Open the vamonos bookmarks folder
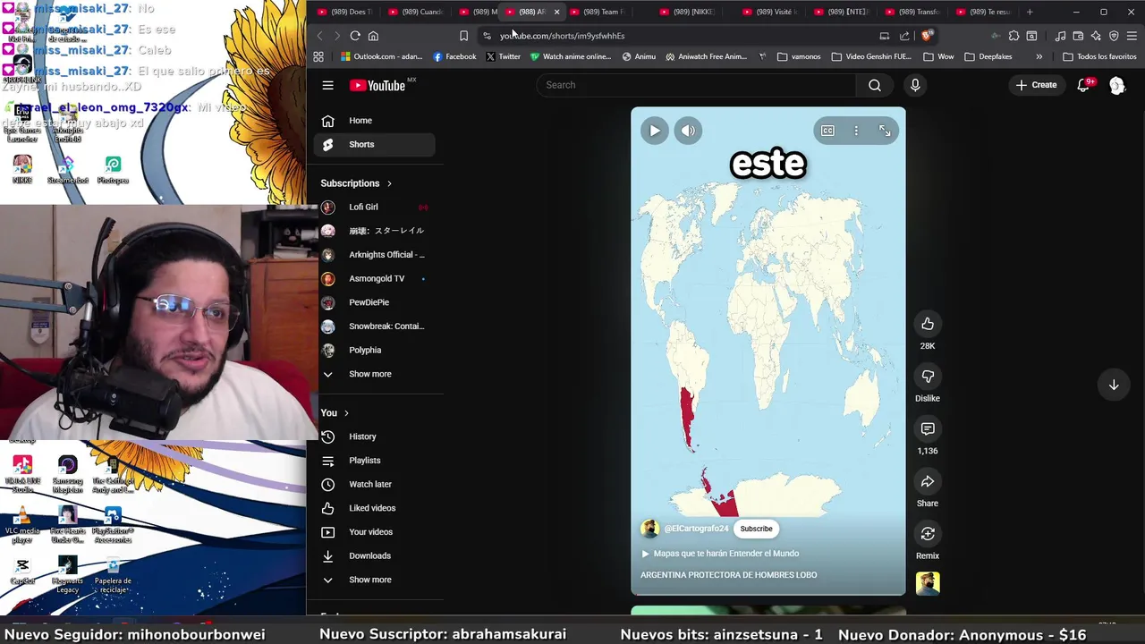Image resolution: width=1145 pixels, height=644 pixels. (x=799, y=56)
